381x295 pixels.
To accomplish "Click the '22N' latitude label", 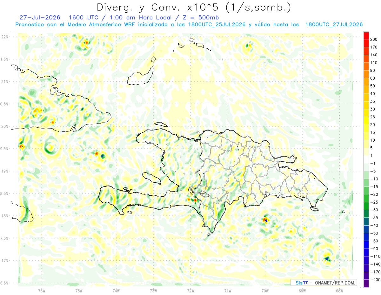I will click(x=5, y=37).
